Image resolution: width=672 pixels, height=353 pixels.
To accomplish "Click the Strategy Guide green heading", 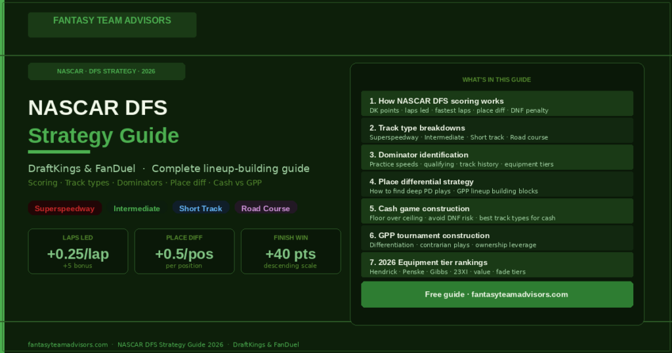I will point(104,136).
